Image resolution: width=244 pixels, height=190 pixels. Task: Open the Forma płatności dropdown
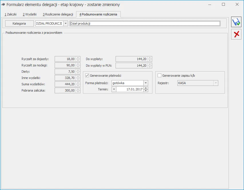146,83
